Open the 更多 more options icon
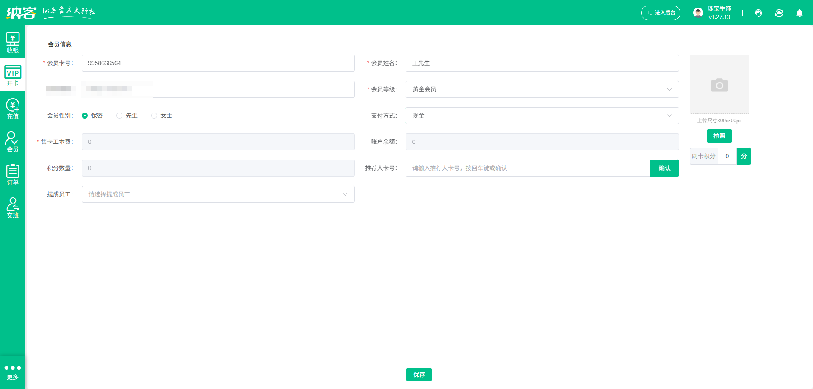The width and height of the screenshot is (813, 389). click(x=13, y=372)
